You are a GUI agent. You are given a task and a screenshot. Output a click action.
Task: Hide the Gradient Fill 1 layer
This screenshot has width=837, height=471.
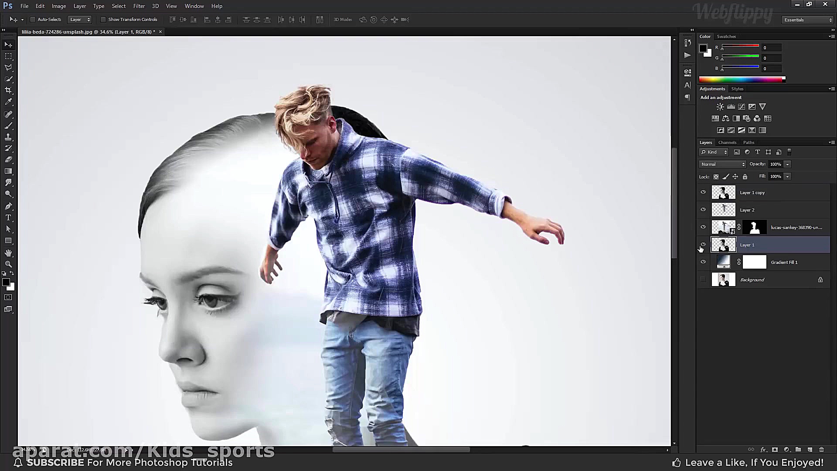(703, 262)
